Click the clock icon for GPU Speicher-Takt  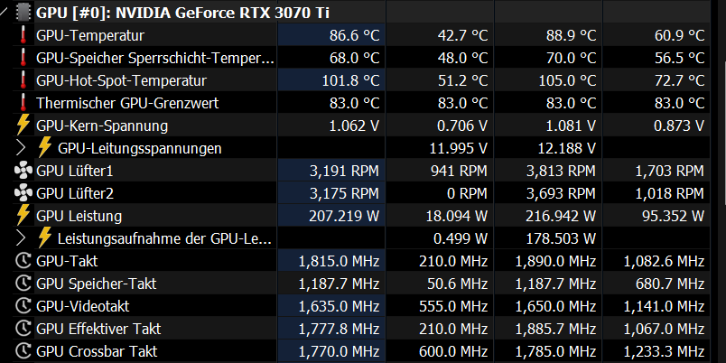pyautogui.click(x=23, y=284)
